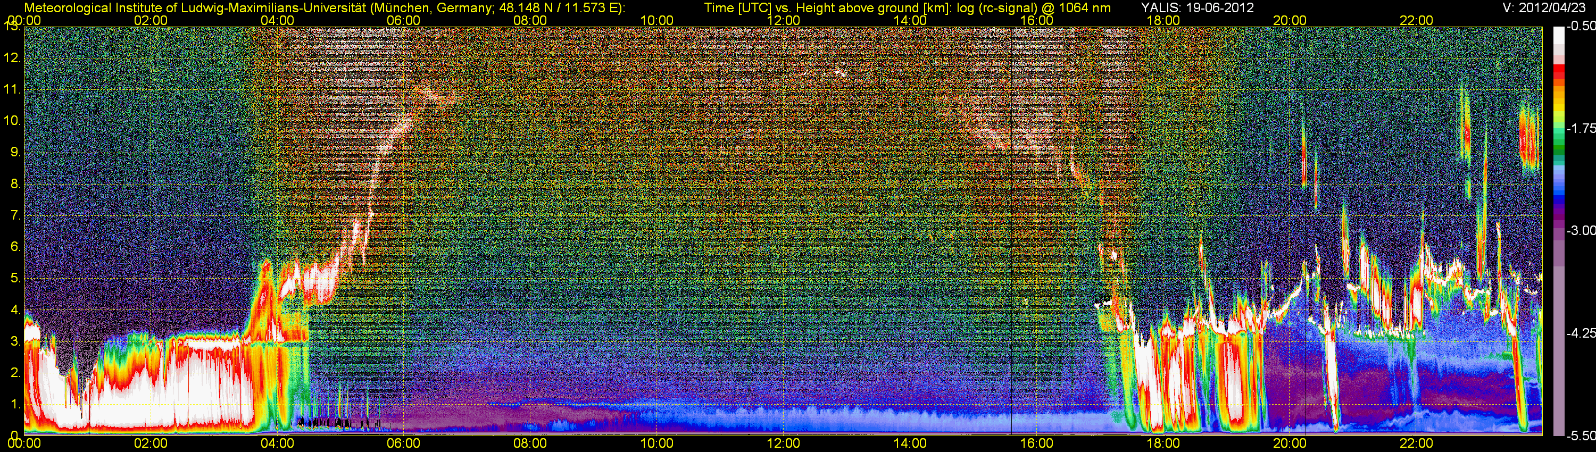Select the 04:00 label on the bottom time axis
Screen dimensions: 1596x452
(277, 444)
